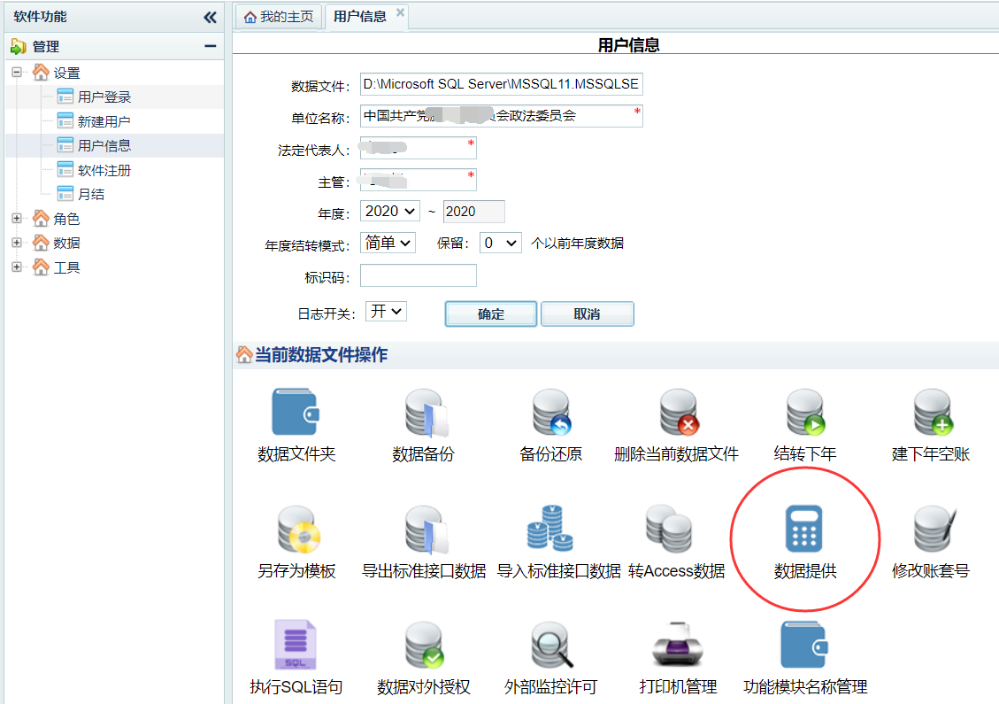
Task: Click the 打印机管理 printer icon
Action: (x=676, y=645)
